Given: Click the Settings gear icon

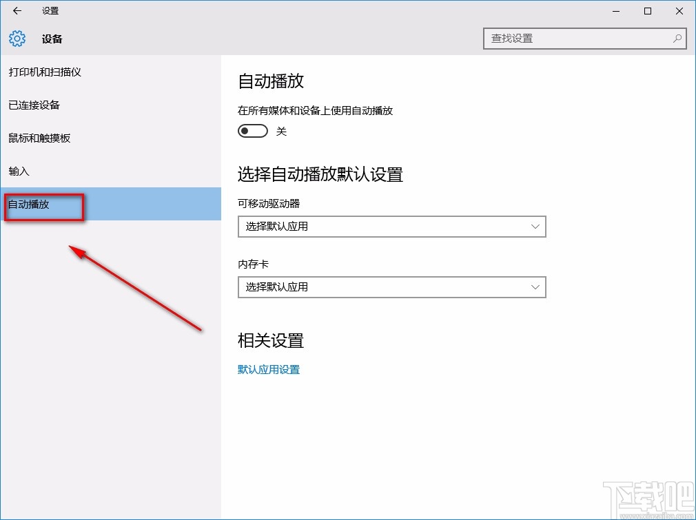Looking at the screenshot, I should 17,39.
